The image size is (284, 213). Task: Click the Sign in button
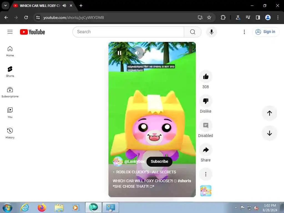tap(265, 32)
